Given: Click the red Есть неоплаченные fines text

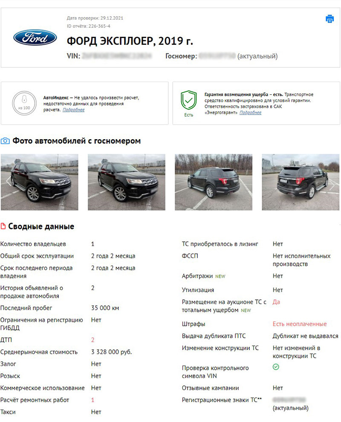Looking at the screenshot, I should tap(300, 324).
